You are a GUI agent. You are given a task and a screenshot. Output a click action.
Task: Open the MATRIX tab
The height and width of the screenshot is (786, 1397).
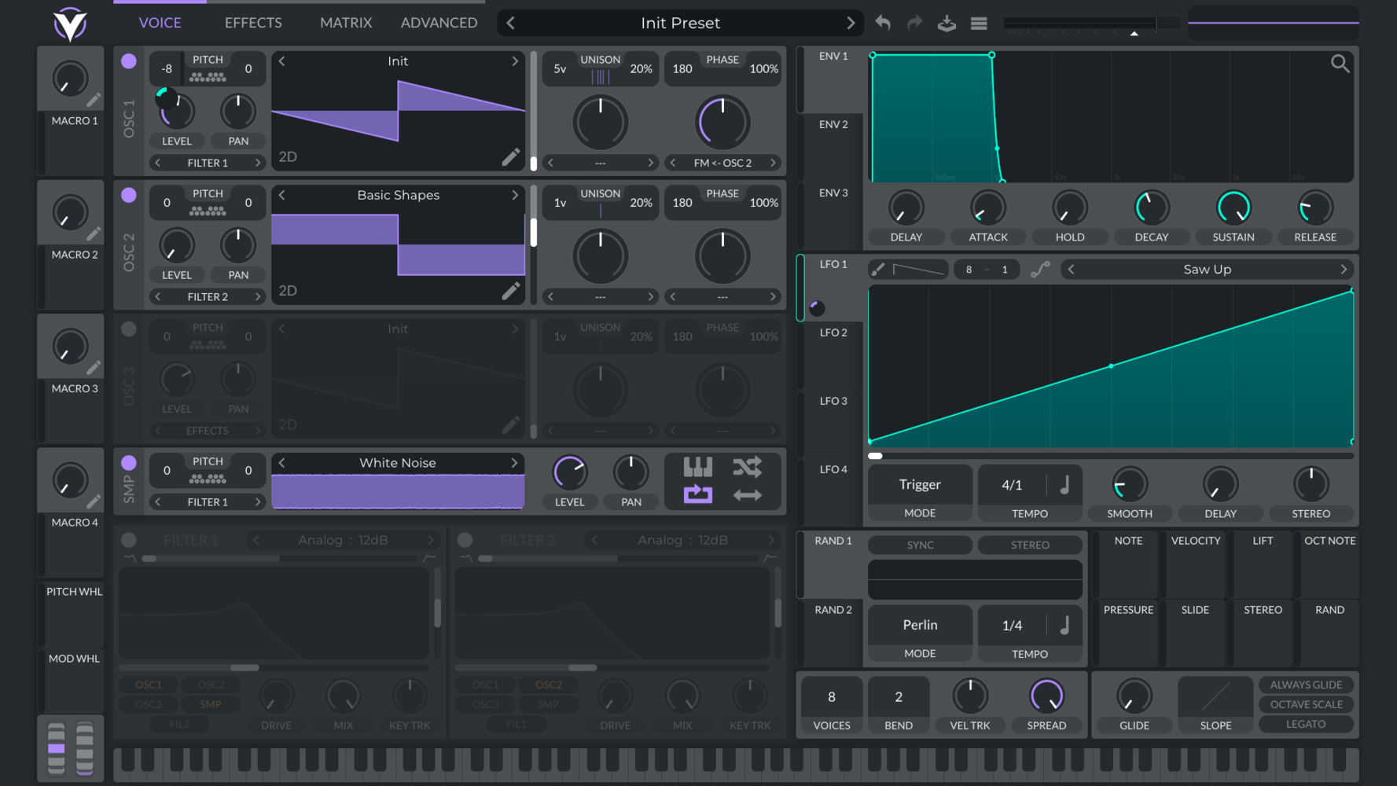[346, 23]
